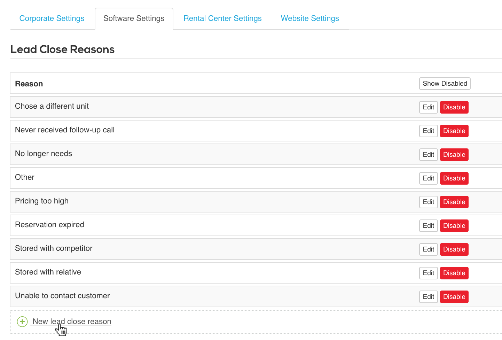
Task: Select the 'Stored with competitor' row
Action: pyautogui.click(x=54, y=248)
